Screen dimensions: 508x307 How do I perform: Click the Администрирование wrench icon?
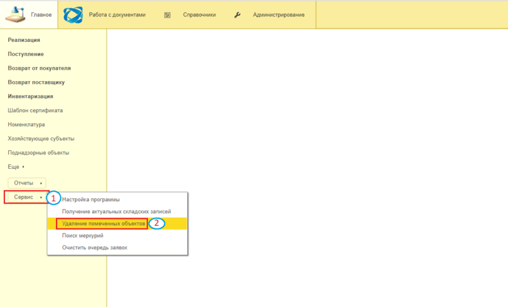[237, 15]
